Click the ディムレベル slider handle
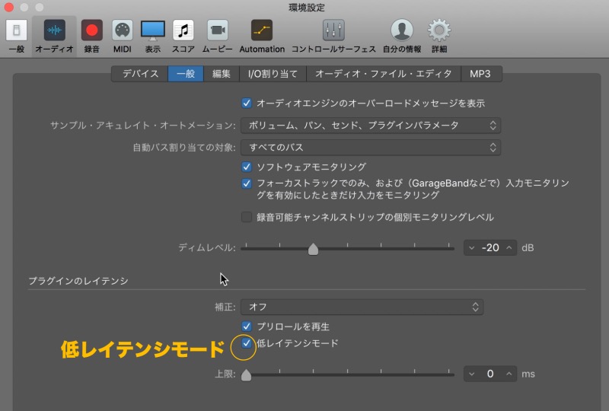 [x=313, y=249]
